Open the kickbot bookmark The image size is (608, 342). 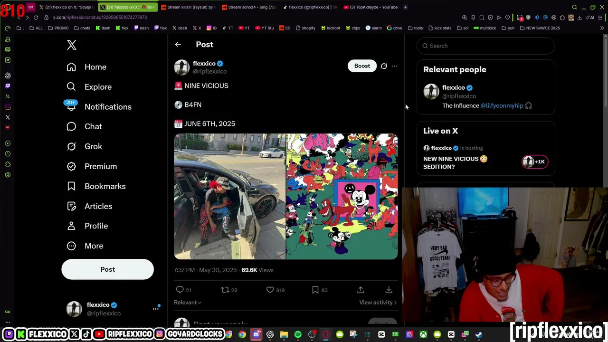pyautogui.click(x=331, y=28)
